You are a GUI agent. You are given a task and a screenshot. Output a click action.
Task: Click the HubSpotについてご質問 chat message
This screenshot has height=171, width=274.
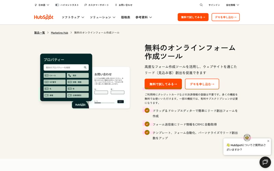(246, 147)
